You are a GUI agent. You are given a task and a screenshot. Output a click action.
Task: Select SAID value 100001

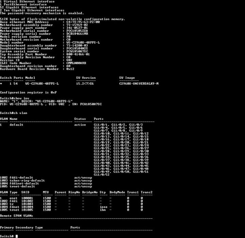coord(27,198)
